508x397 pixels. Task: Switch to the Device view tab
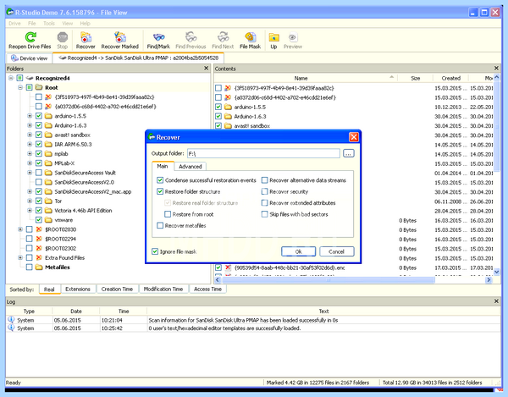click(x=29, y=58)
